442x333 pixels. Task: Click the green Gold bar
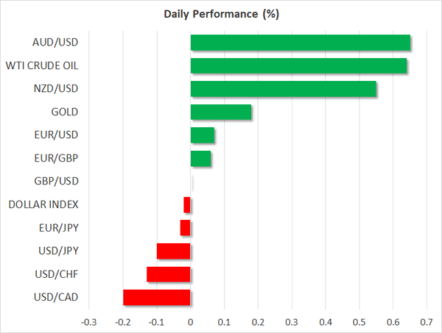click(x=221, y=112)
